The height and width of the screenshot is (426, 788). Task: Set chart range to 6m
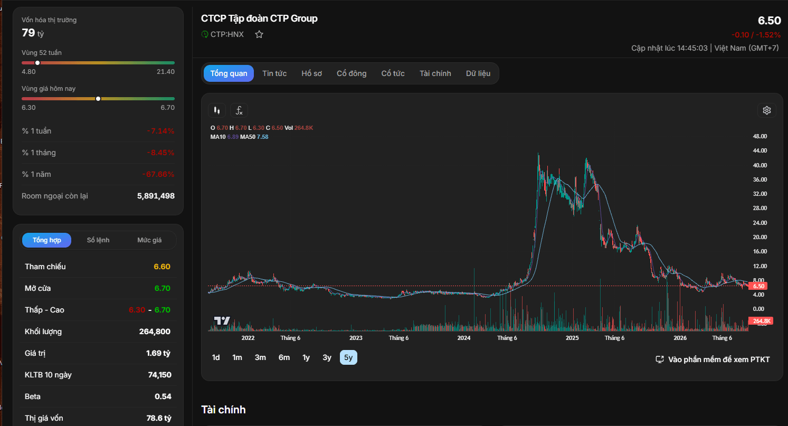coord(284,357)
